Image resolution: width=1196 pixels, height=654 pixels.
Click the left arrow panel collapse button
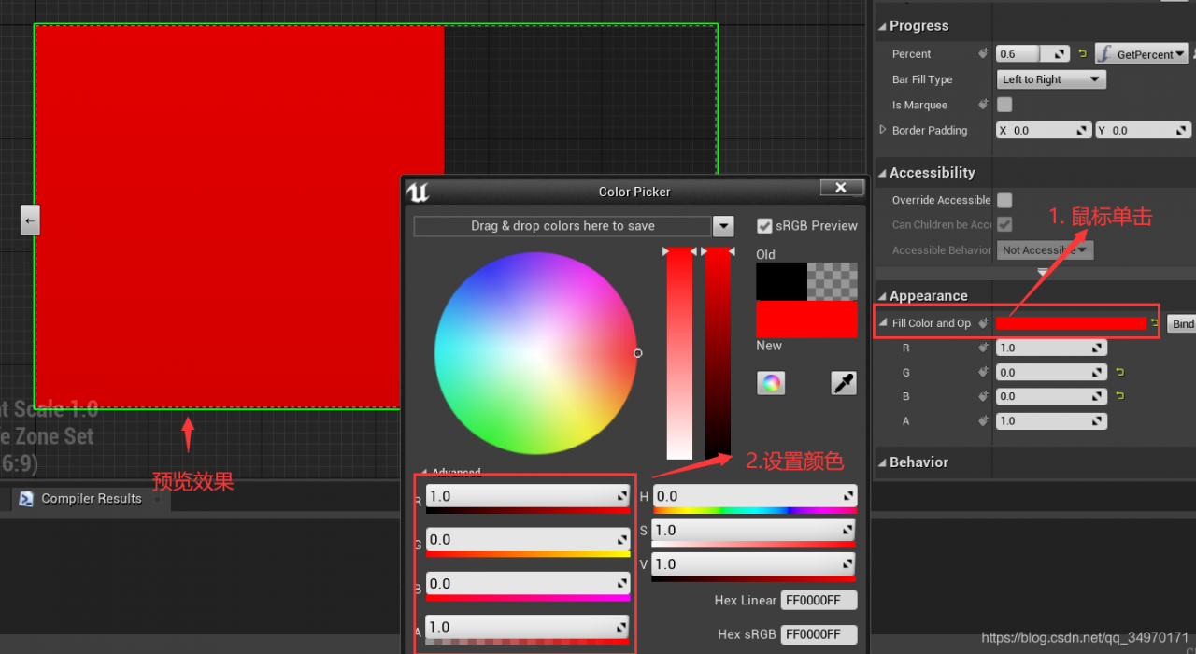(x=30, y=220)
